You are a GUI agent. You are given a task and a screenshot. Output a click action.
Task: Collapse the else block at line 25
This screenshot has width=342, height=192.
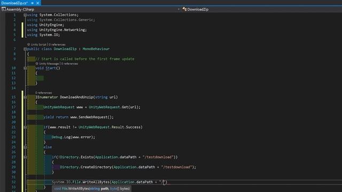(25, 147)
